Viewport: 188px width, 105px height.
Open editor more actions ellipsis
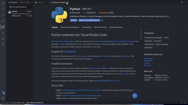(185, 2)
